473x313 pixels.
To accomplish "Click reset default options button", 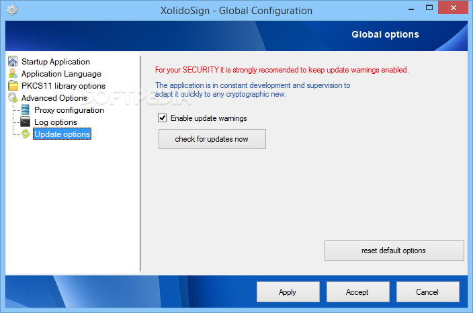I will click(x=394, y=251).
